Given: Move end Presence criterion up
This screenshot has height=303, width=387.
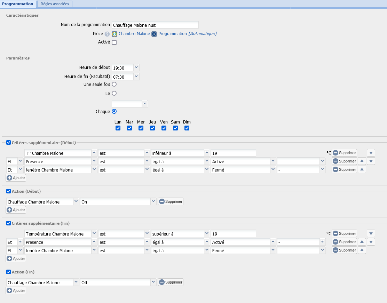Looking at the screenshot, I should pyautogui.click(x=362, y=242).
